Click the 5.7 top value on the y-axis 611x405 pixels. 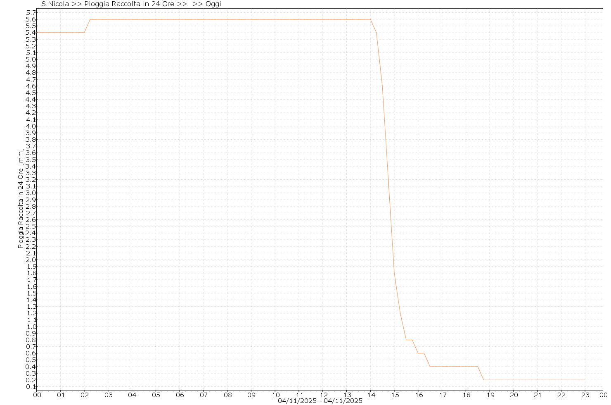pyautogui.click(x=31, y=13)
